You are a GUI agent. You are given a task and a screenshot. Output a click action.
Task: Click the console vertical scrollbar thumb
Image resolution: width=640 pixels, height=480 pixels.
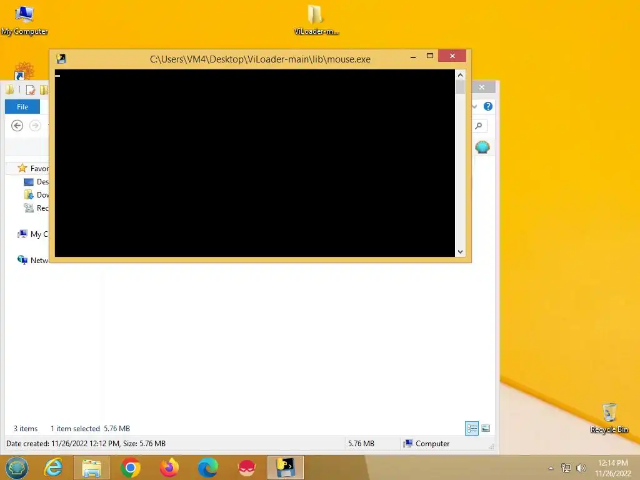point(460,87)
